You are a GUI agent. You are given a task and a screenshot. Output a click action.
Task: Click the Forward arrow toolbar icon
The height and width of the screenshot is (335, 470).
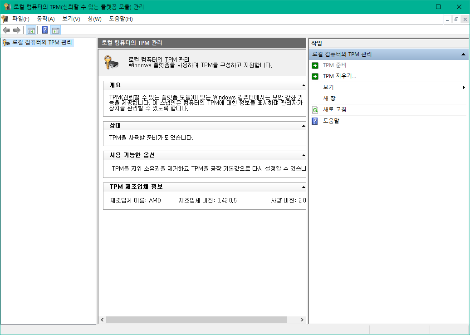coord(17,30)
